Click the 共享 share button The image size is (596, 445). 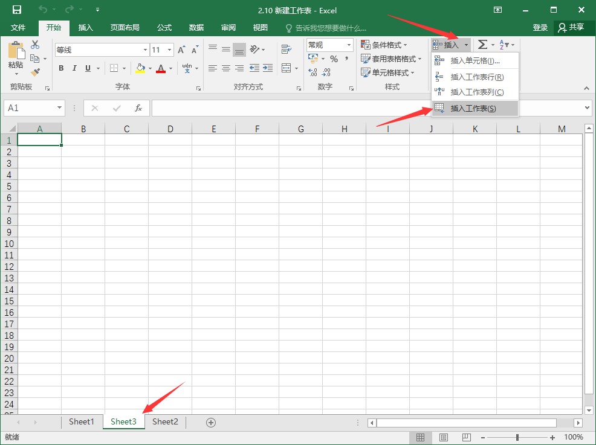click(x=571, y=27)
